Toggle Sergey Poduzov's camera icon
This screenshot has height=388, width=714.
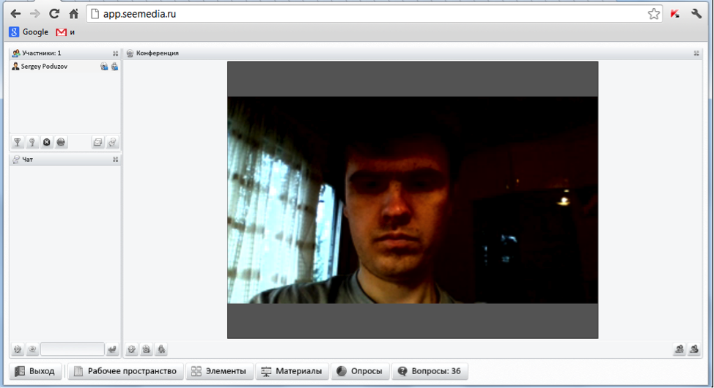click(x=104, y=67)
